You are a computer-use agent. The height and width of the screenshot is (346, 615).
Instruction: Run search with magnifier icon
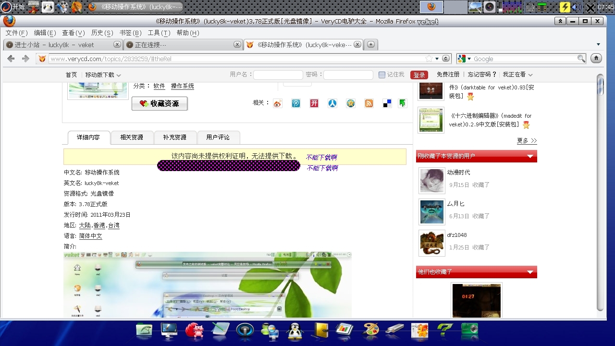tap(581, 59)
